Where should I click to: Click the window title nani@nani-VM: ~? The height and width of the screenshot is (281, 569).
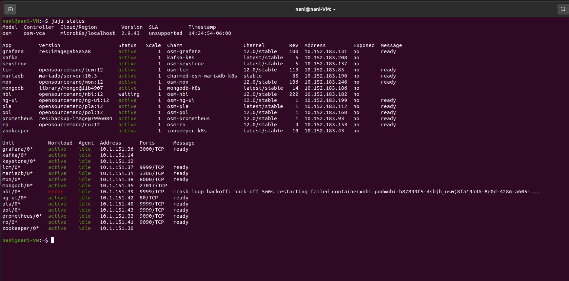[315, 9]
